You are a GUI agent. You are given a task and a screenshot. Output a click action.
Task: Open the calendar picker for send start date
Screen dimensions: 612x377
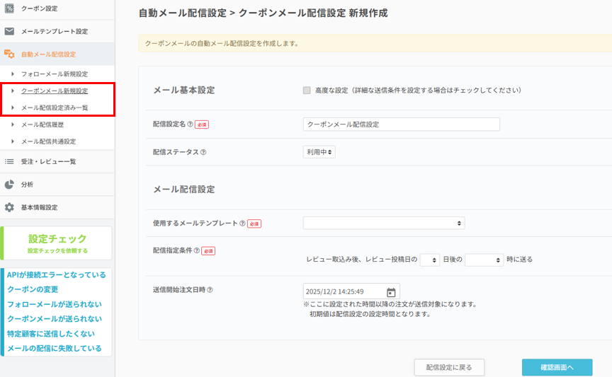click(x=391, y=291)
